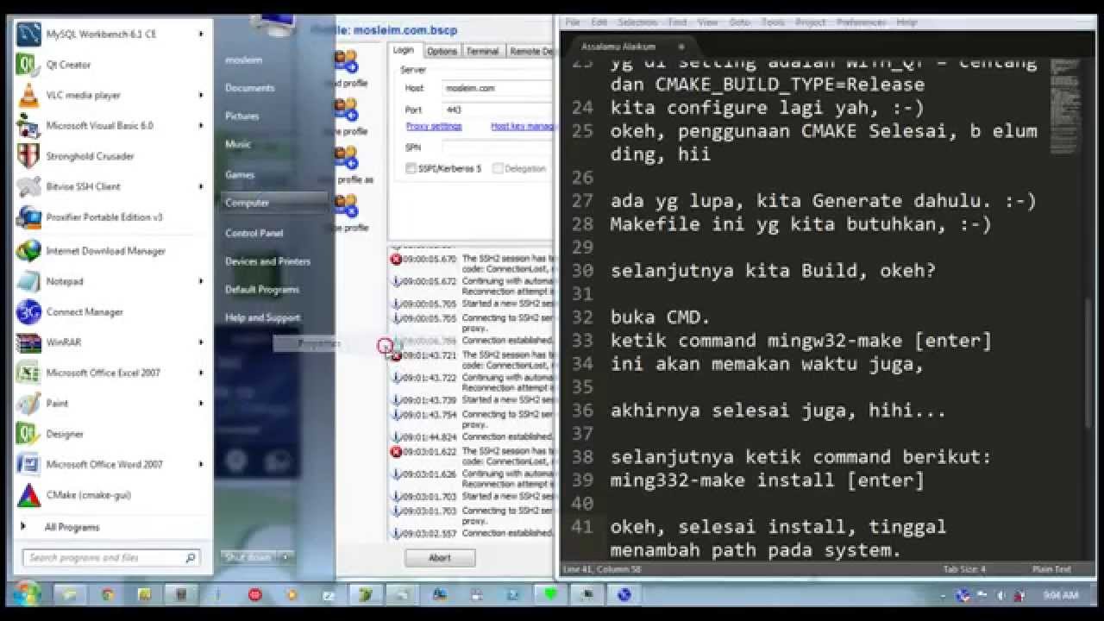This screenshot has height=621, width=1104.
Task: Open Bitvise SSH Client icon
Action: tap(28, 186)
